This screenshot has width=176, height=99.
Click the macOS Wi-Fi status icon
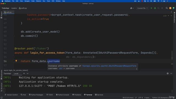(x=158, y=1)
